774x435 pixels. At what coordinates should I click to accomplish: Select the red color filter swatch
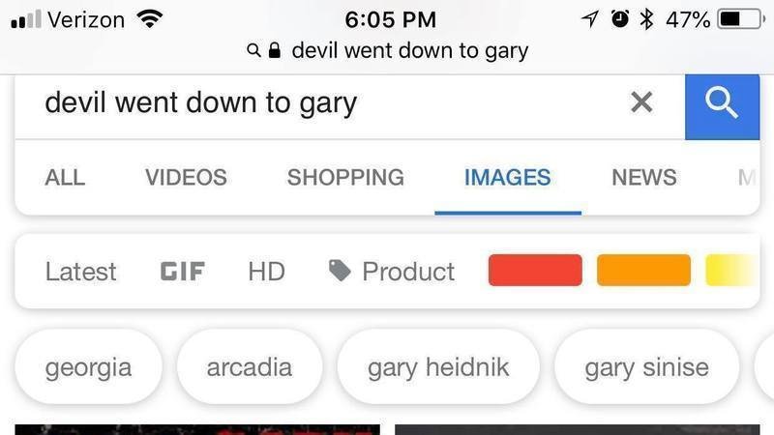point(535,271)
